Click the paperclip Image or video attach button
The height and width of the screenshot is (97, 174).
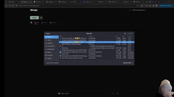[64, 93]
